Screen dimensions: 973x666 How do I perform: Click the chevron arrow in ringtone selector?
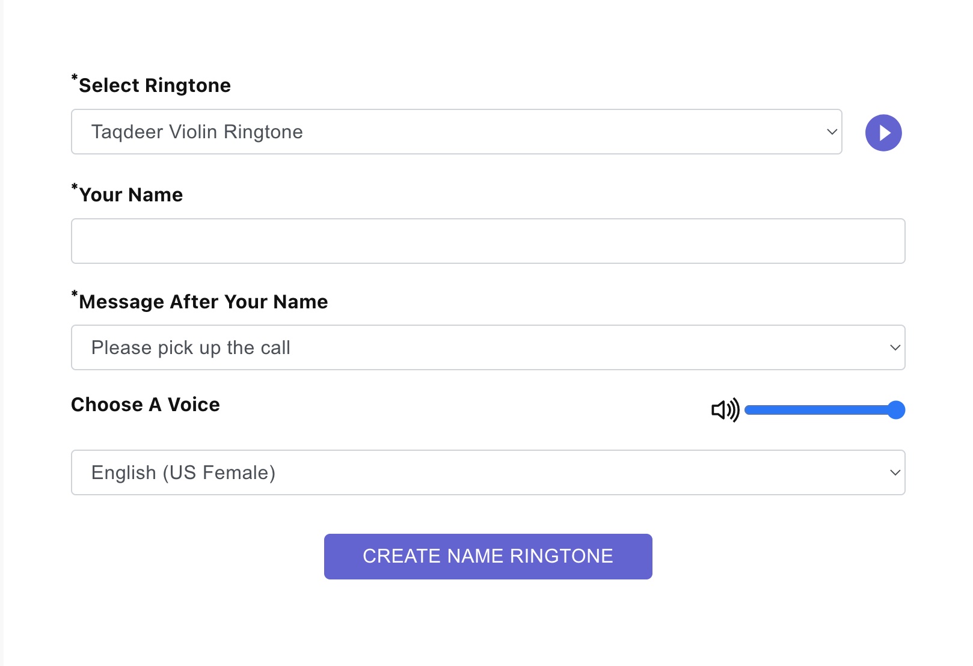click(832, 132)
